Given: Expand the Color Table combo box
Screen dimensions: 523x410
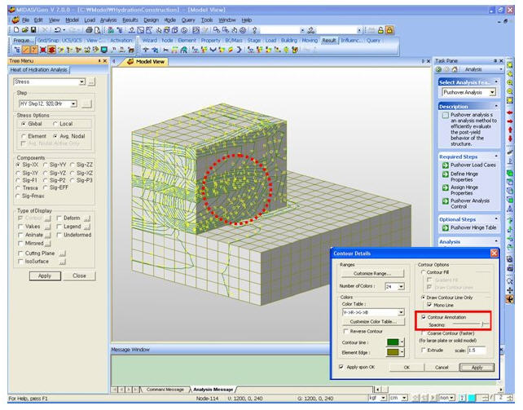Looking at the screenshot, I should (401, 312).
